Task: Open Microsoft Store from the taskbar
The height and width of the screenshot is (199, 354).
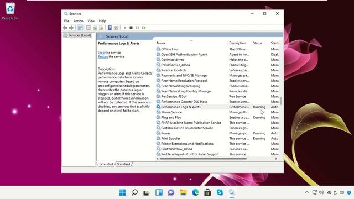Action: pos(207,192)
